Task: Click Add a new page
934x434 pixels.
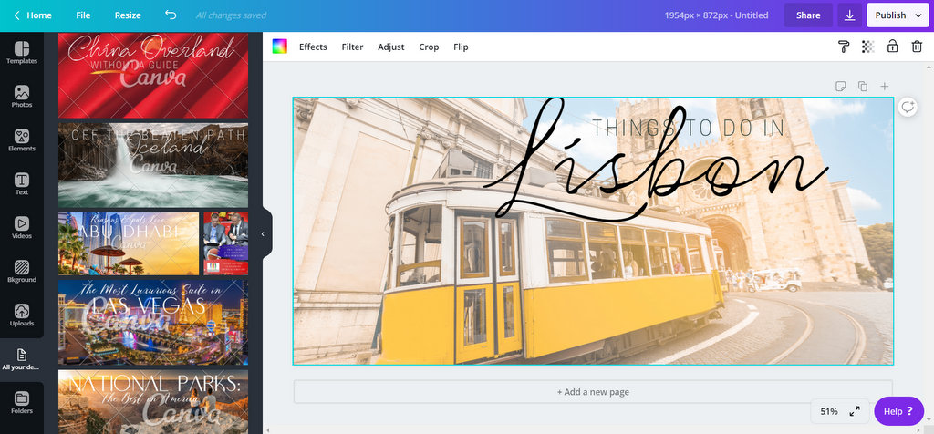Action: point(593,392)
